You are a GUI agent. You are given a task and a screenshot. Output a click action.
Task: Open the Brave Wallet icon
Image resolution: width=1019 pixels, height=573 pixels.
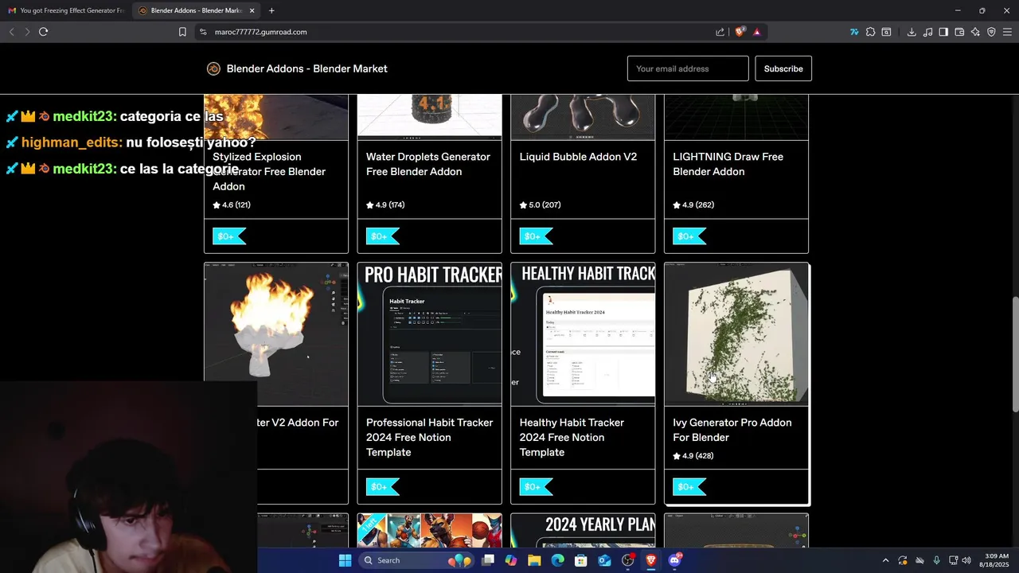(959, 32)
